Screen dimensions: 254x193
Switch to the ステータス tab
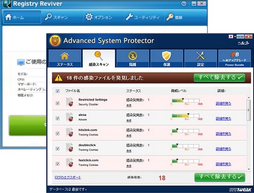click(65, 58)
